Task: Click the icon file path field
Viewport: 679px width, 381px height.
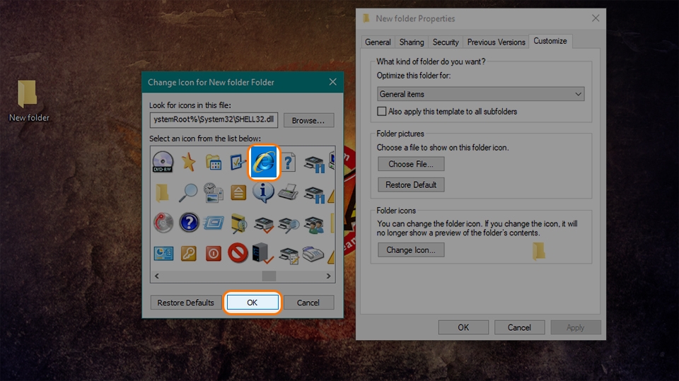Action: 214,120
